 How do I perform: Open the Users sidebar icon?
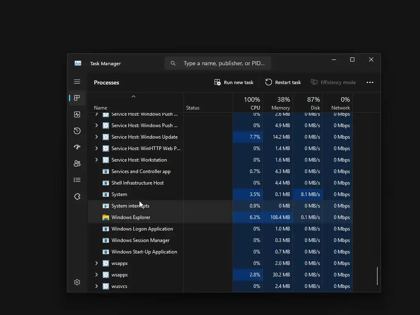coord(77,163)
